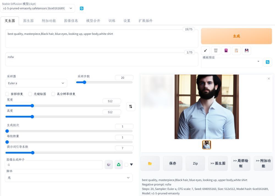Click the 提示词引导系数 value field showing 7

pyautogui.click(x=124, y=148)
